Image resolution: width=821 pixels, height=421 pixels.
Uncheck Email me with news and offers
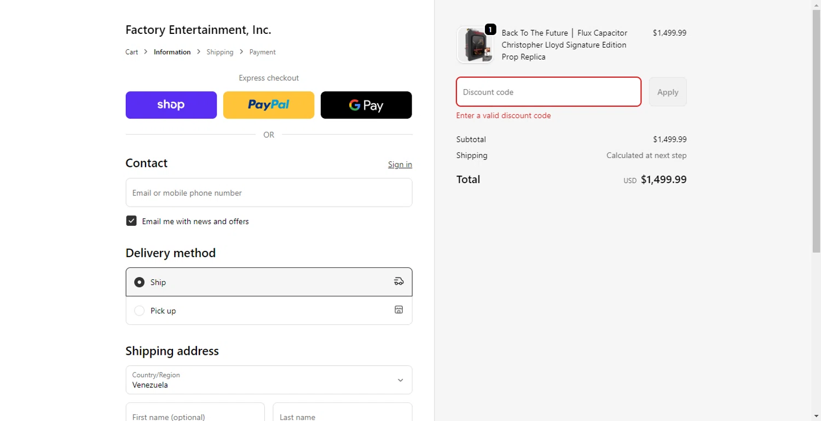[x=131, y=221]
